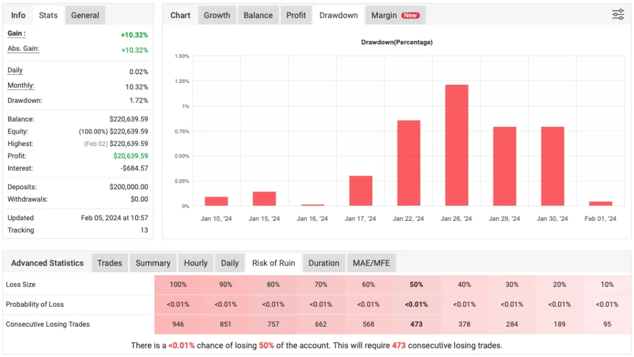Click the Abs. Gain label
Viewport: 634px width, 357px height.
(23, 49)
